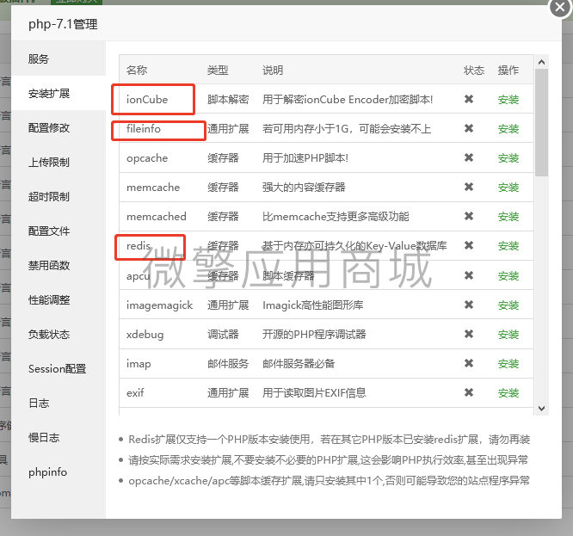Image resolution: width=573 pixels, height=536 pixels.
Task: Close the php-7.1 management dialog
Action: point(560,7)
